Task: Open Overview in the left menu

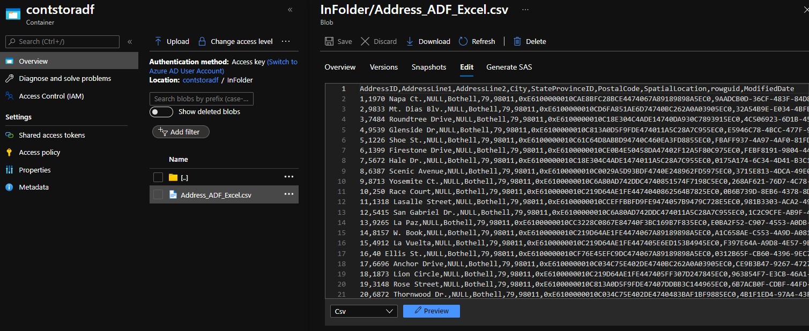Action: [69, 61]
